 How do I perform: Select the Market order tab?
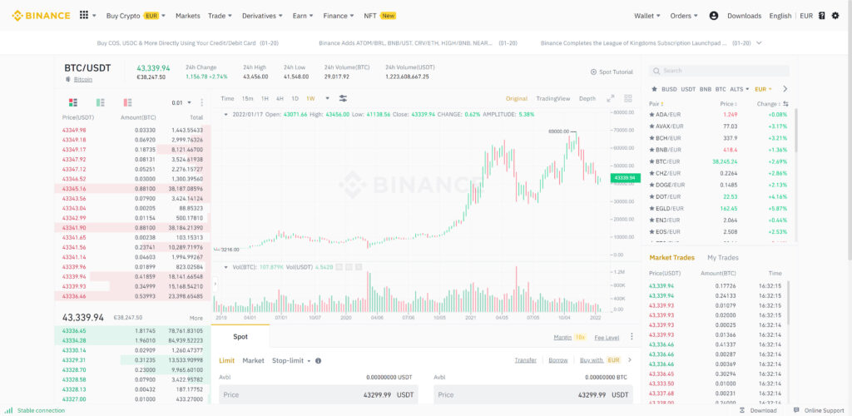tap(253, 360)
